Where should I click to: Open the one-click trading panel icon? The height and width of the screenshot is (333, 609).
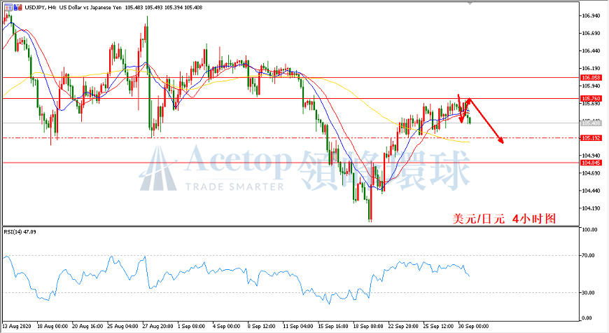pyautogui.click(x=8, y=7)
